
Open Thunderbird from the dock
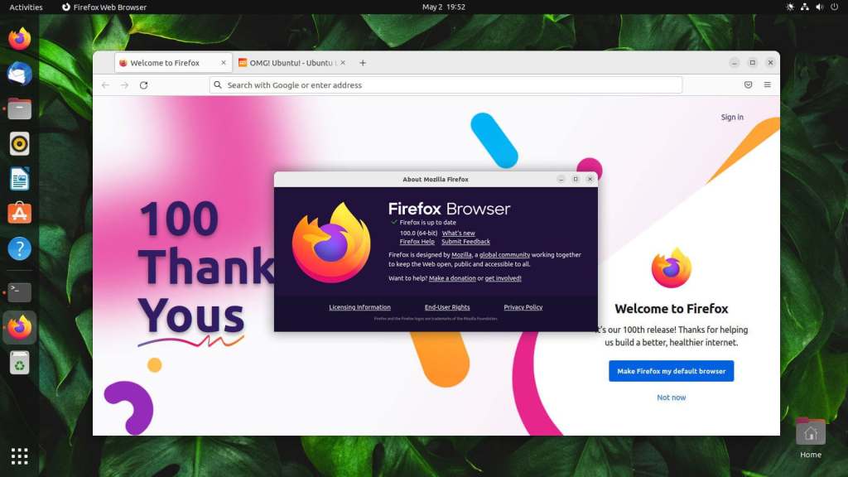18,75
